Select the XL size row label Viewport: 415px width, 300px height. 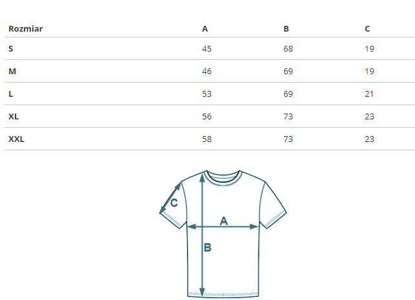click(14, 116)
